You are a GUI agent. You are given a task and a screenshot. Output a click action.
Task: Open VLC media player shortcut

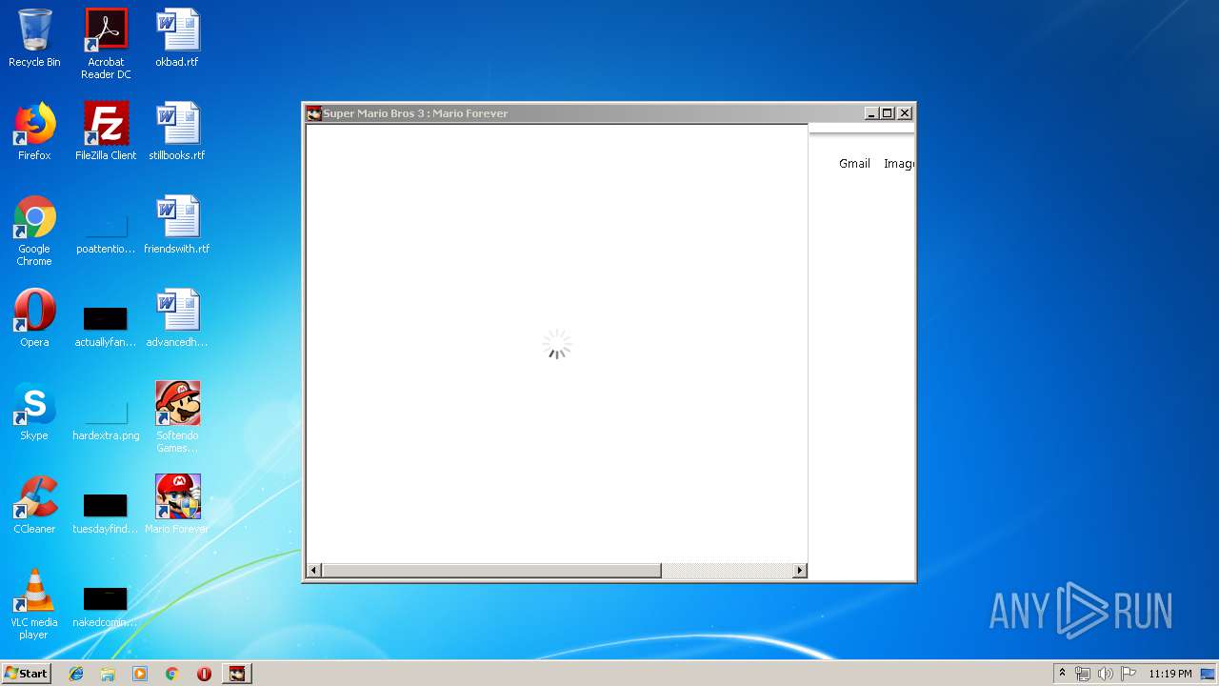pyautogui.click(x=34, y=604)
